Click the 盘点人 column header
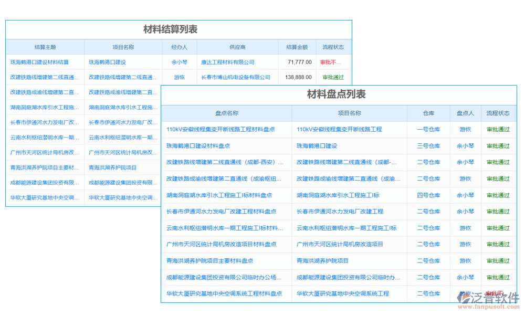Viewport: 525px width, 315px height. 465,113
